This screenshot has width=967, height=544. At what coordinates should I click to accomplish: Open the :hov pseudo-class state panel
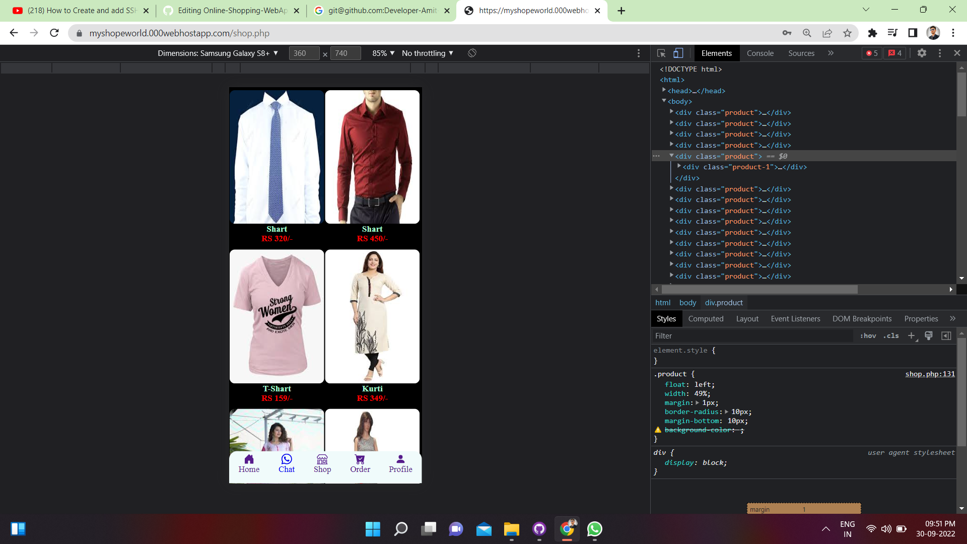click(x=868, y=335)
